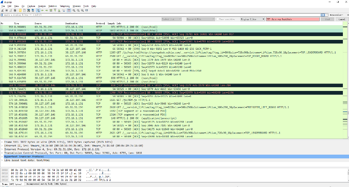Open the File menu
The width and height of the screenshot is (349, 187).
click(3, 6)
